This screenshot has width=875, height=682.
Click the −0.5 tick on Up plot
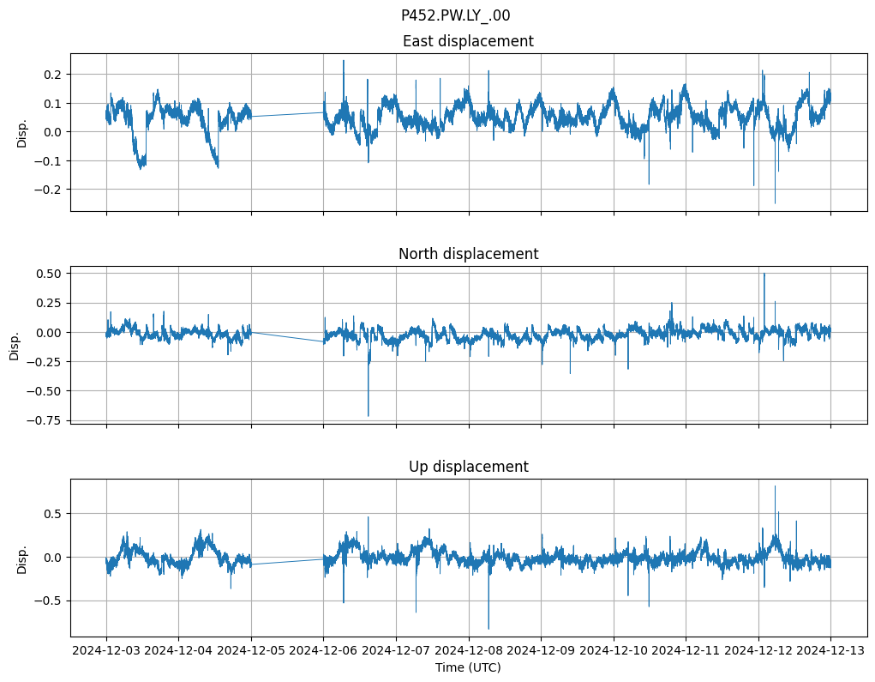coord(51,601)
